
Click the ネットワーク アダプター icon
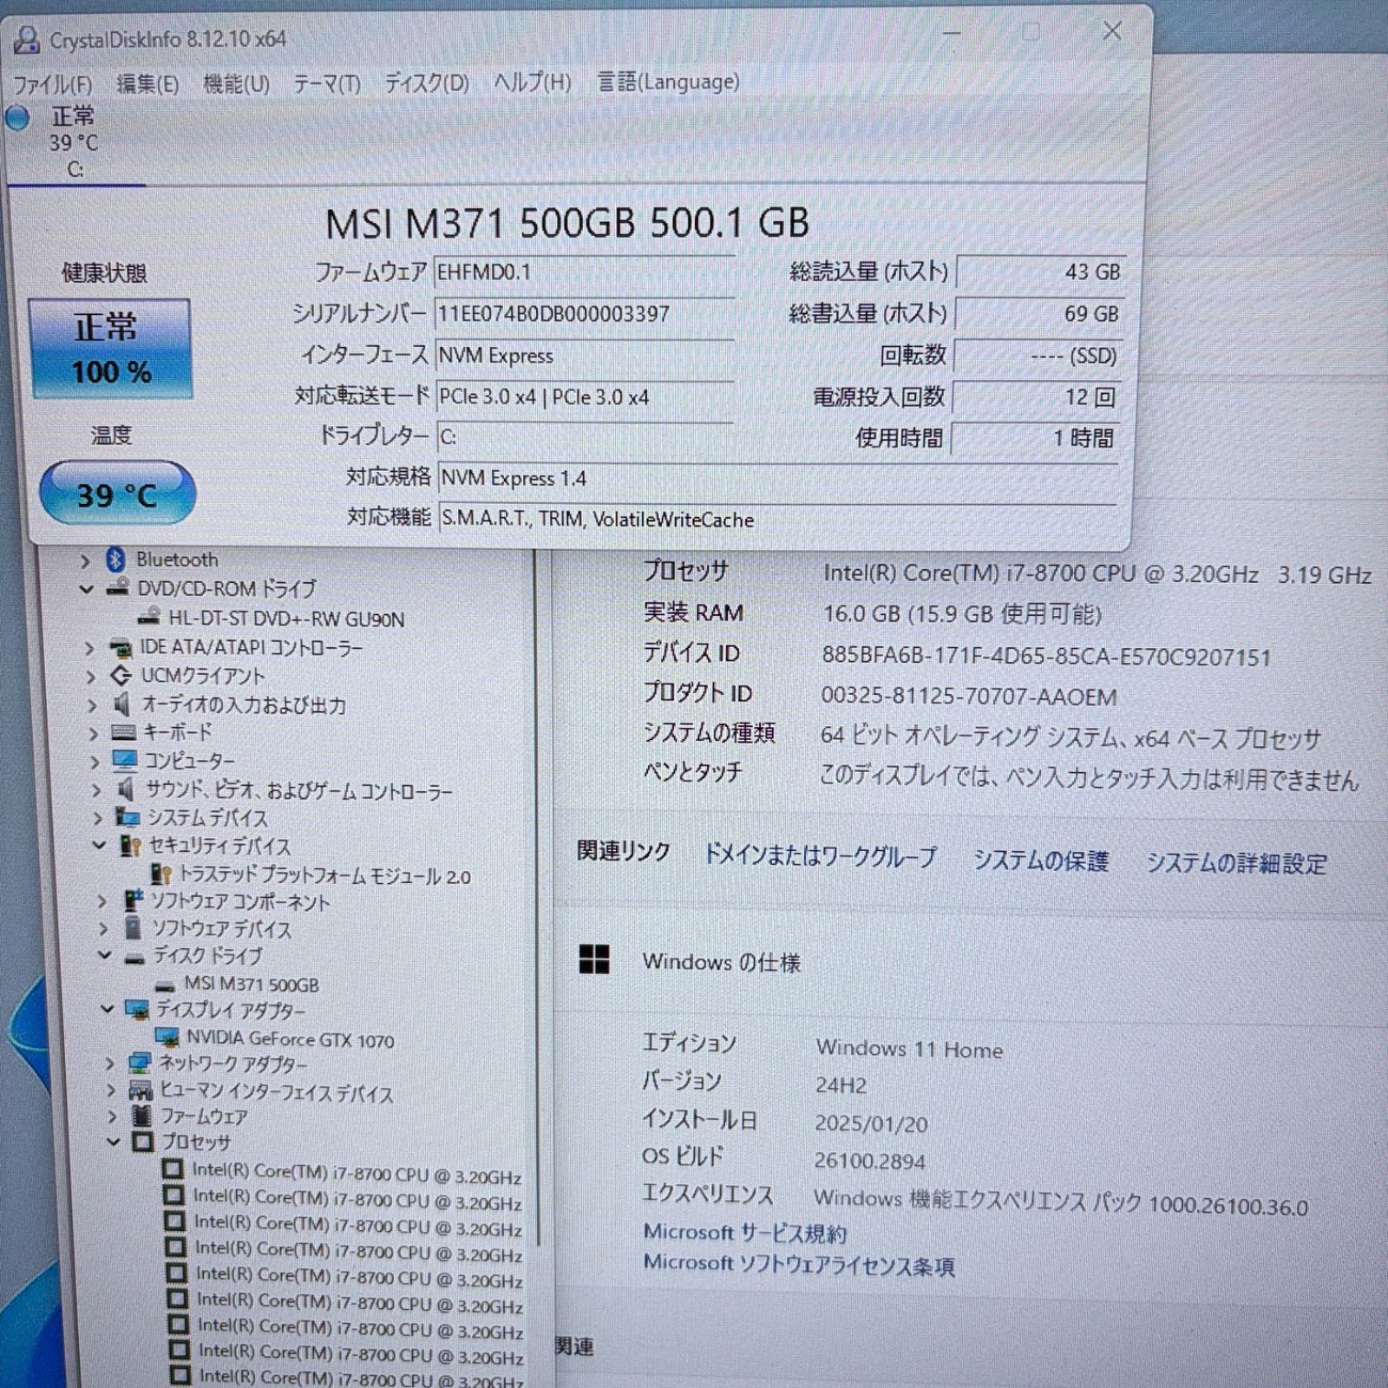click(x=139, y=1063)
